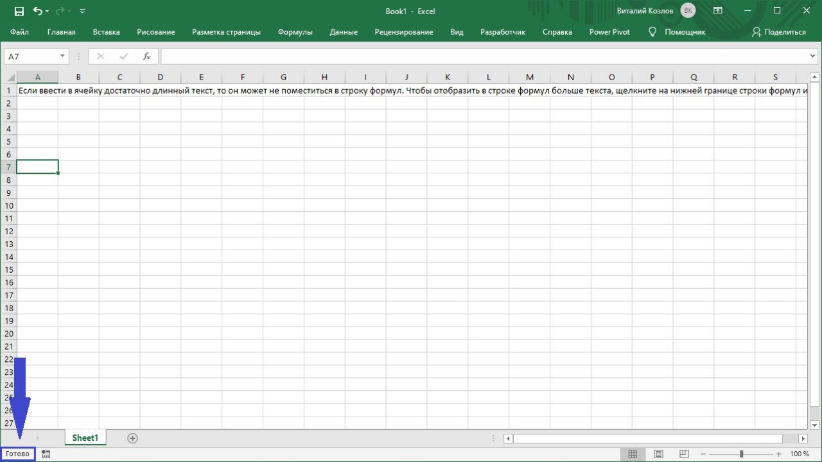The image size is (822, 462).
Task: Open the undo history dropdown arrow
Action: (x=48, y=12)
